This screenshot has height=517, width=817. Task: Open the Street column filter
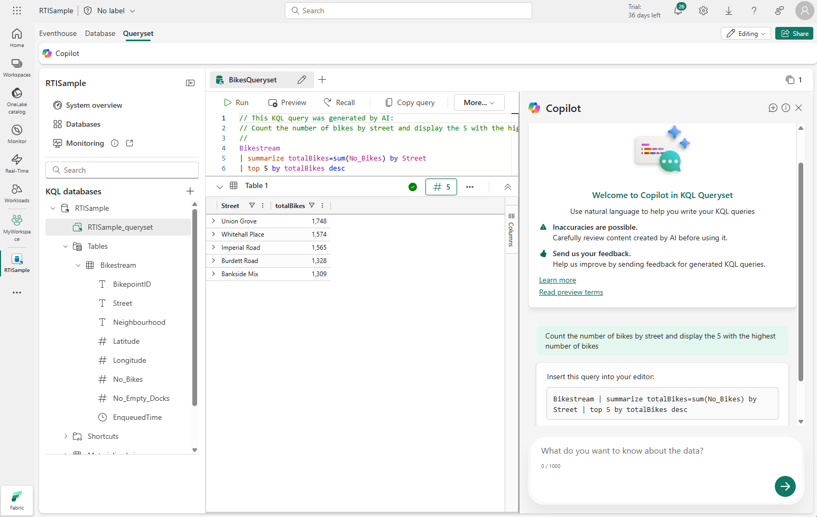click(x=252, y=205)
